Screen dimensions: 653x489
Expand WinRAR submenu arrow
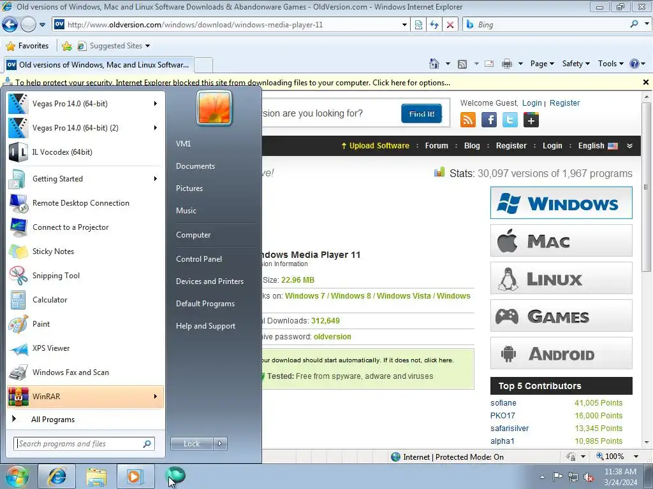156,396
